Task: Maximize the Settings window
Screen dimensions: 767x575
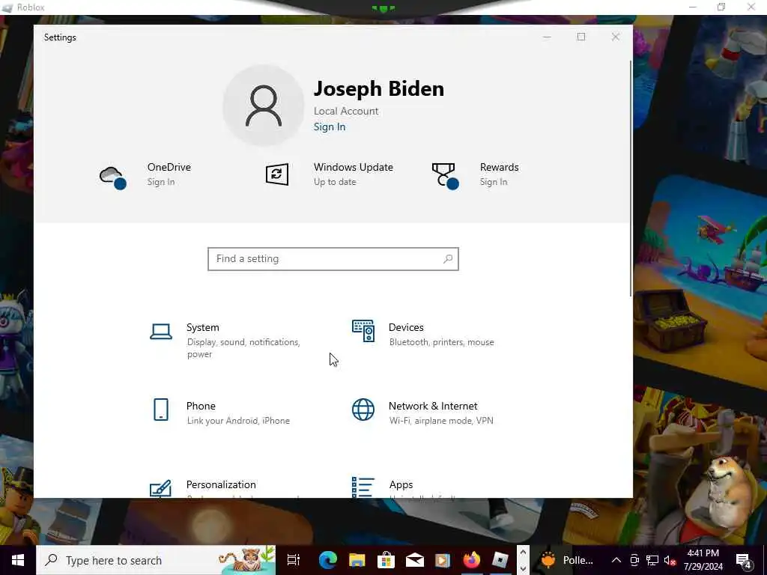Action: click(x=581, y=37)
